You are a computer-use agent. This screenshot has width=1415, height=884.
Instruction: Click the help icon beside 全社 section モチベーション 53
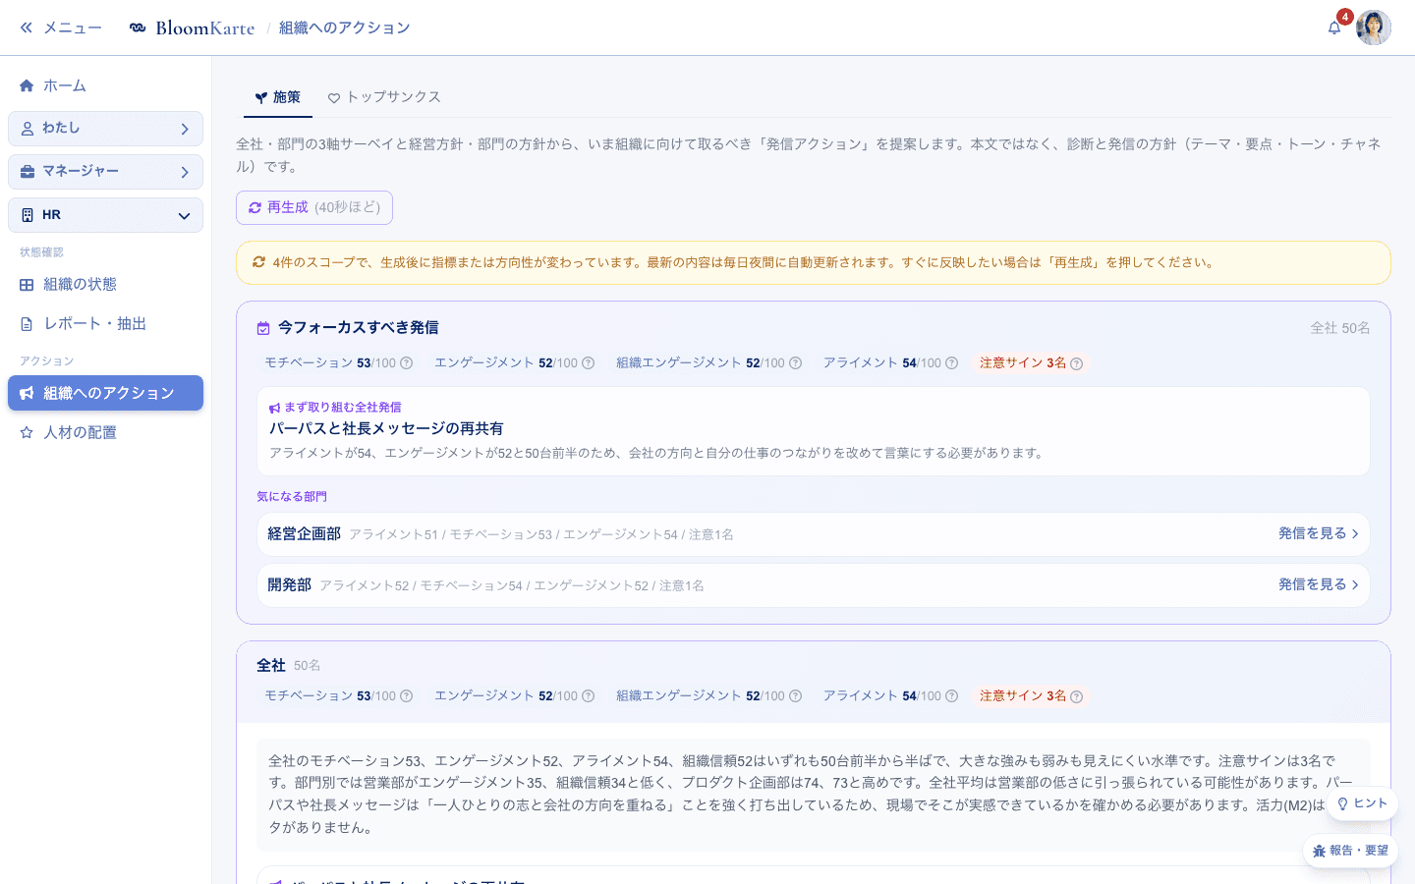click(x=406, y=696)
